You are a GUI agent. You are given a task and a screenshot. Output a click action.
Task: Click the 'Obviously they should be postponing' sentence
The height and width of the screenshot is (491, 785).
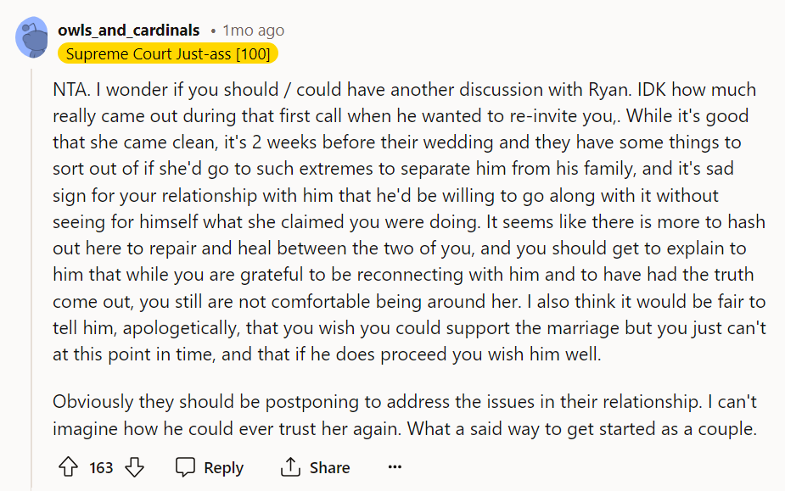tap(377, 402)
